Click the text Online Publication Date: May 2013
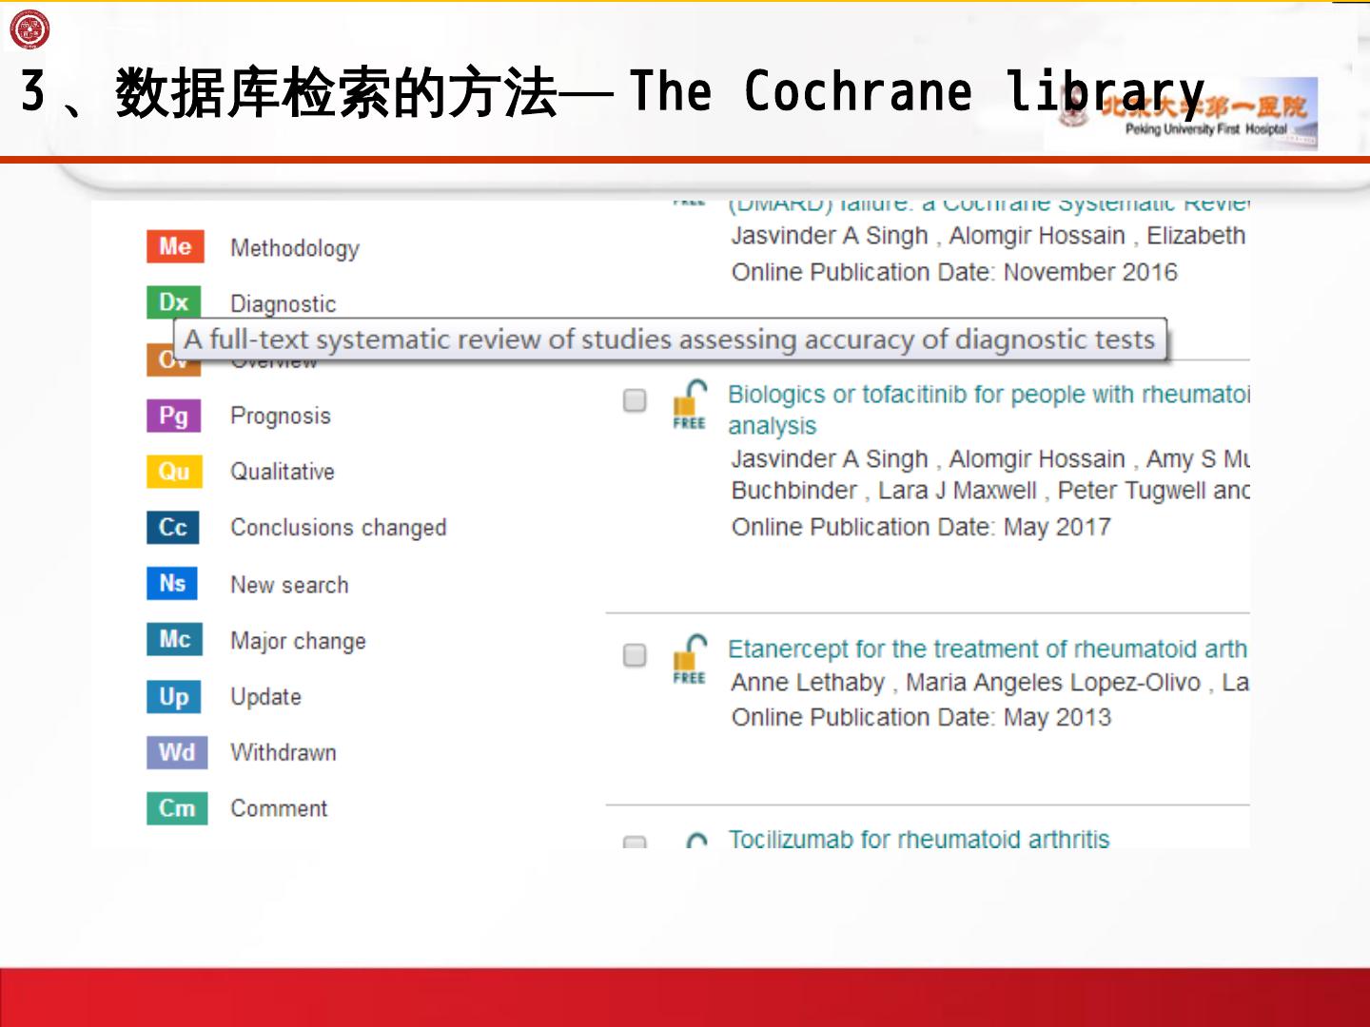 tap(921, 717)
